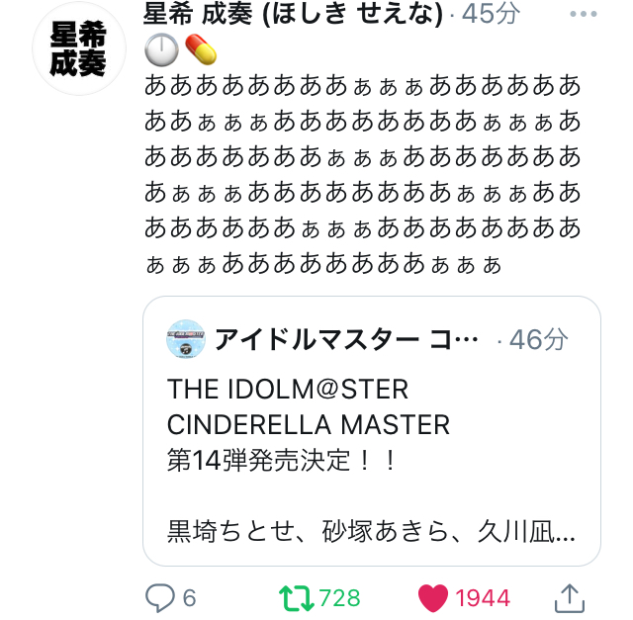The image size is (633, 620).
Task: Click the quoted アイドルマスター account avatar
Action: [185, 339]
